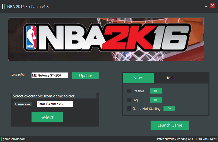
Task: Focus the GPU Info text field
Action: pos(50,76)
